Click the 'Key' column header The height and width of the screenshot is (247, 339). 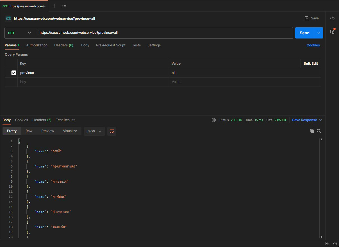23,64
